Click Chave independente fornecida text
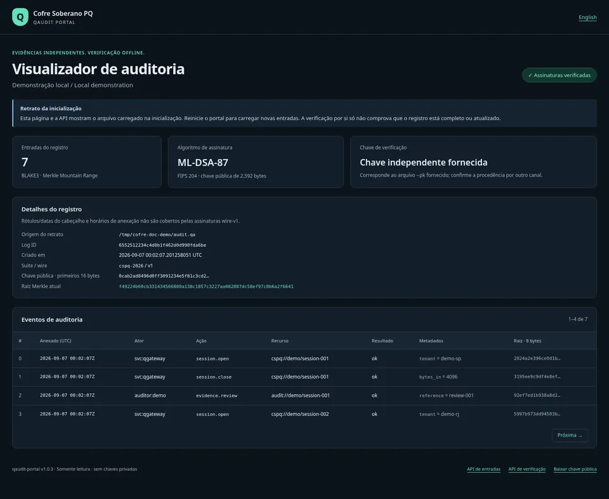The height and width of the screenshot is (499, 609). (423, 162)
